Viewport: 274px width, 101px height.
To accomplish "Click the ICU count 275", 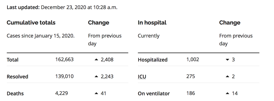I will 191,76.
